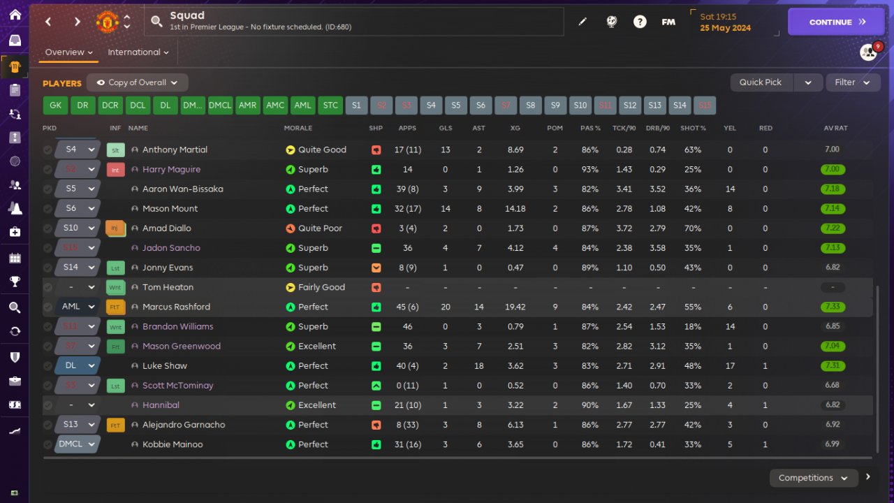Sort the table by the NAME column
The width and height of the screenshot is (894, 503).
pos(138,129)
